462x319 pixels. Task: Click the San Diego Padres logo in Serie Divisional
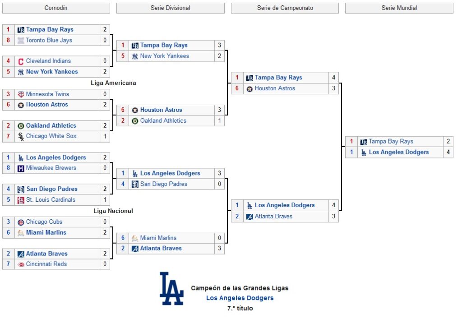pos(135,185)
